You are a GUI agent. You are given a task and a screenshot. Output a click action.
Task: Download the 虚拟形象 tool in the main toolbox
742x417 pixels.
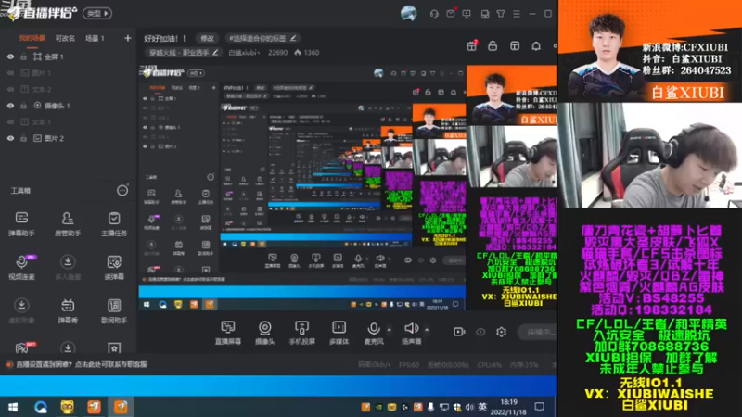click(x=21, y=310)
